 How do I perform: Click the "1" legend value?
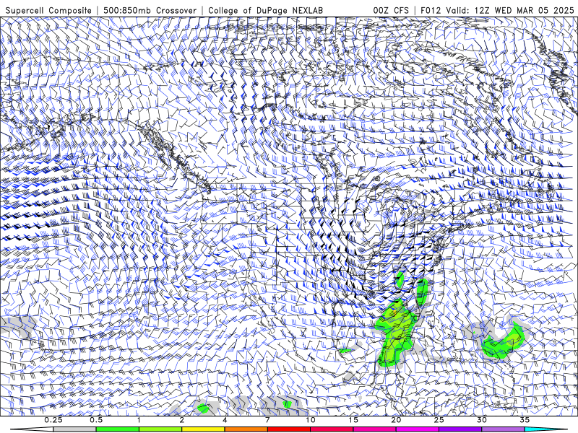pyautogui.click(x=139, y=420)
